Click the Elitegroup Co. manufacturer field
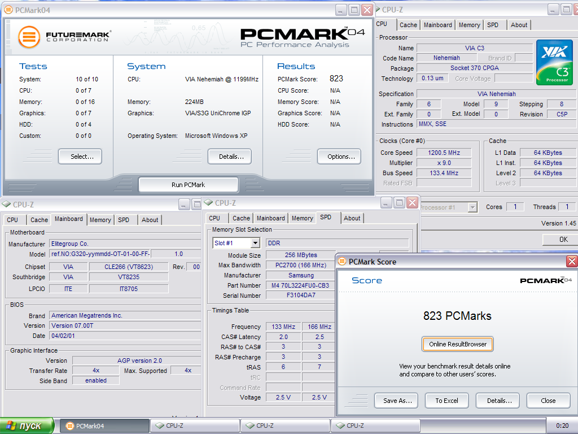This screenshot has width=578, height=434. click(125, 244)
